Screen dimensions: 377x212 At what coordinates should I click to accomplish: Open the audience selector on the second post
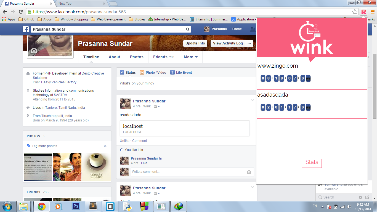157,193
